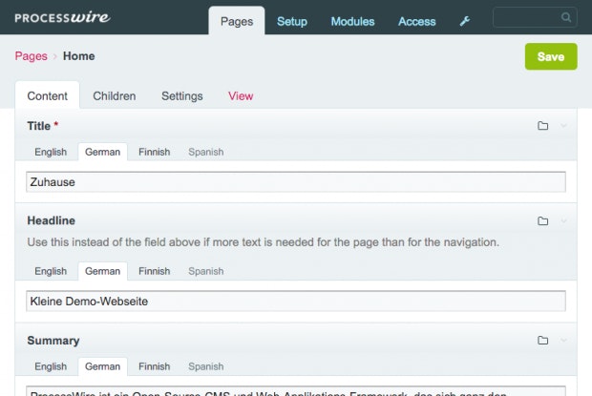Click the folder icon in Headline field
Viewport: 592px width, 396px height.
(x=542, y=221)
